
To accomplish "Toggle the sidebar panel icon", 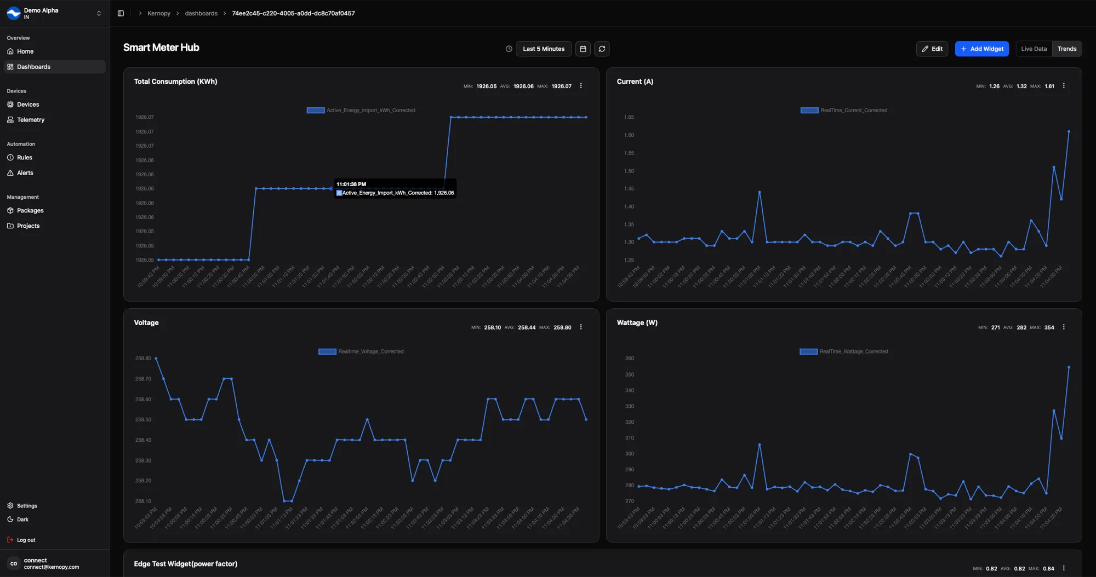I will coord(121,13).
